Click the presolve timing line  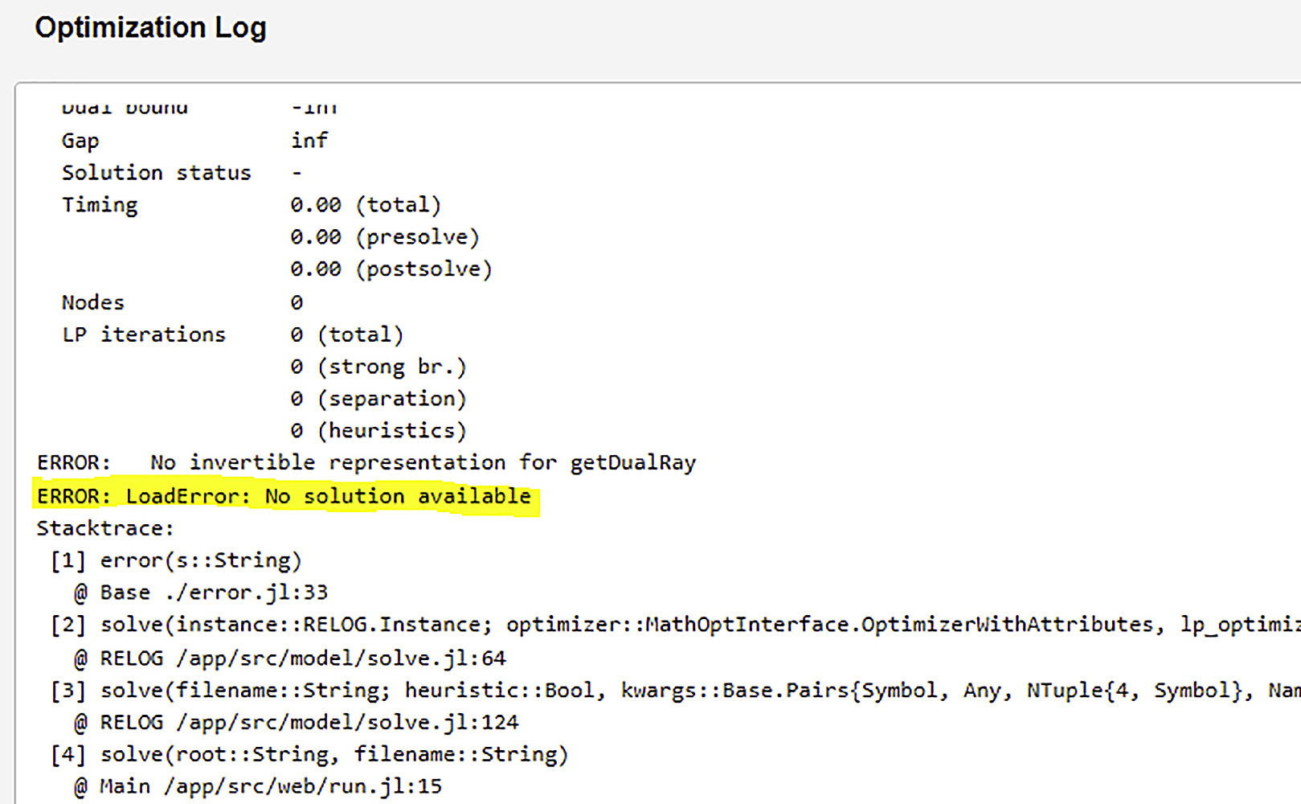(x=385, y=237)
